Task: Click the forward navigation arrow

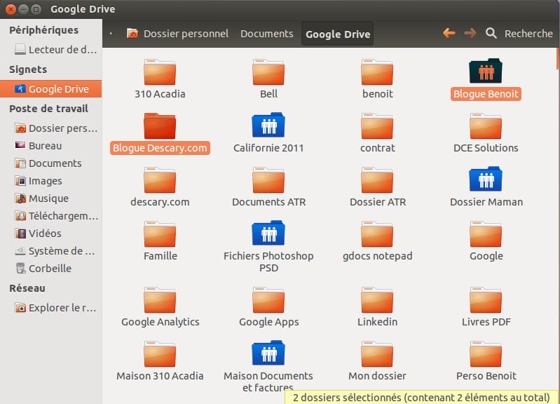Action: pos(470,33)
